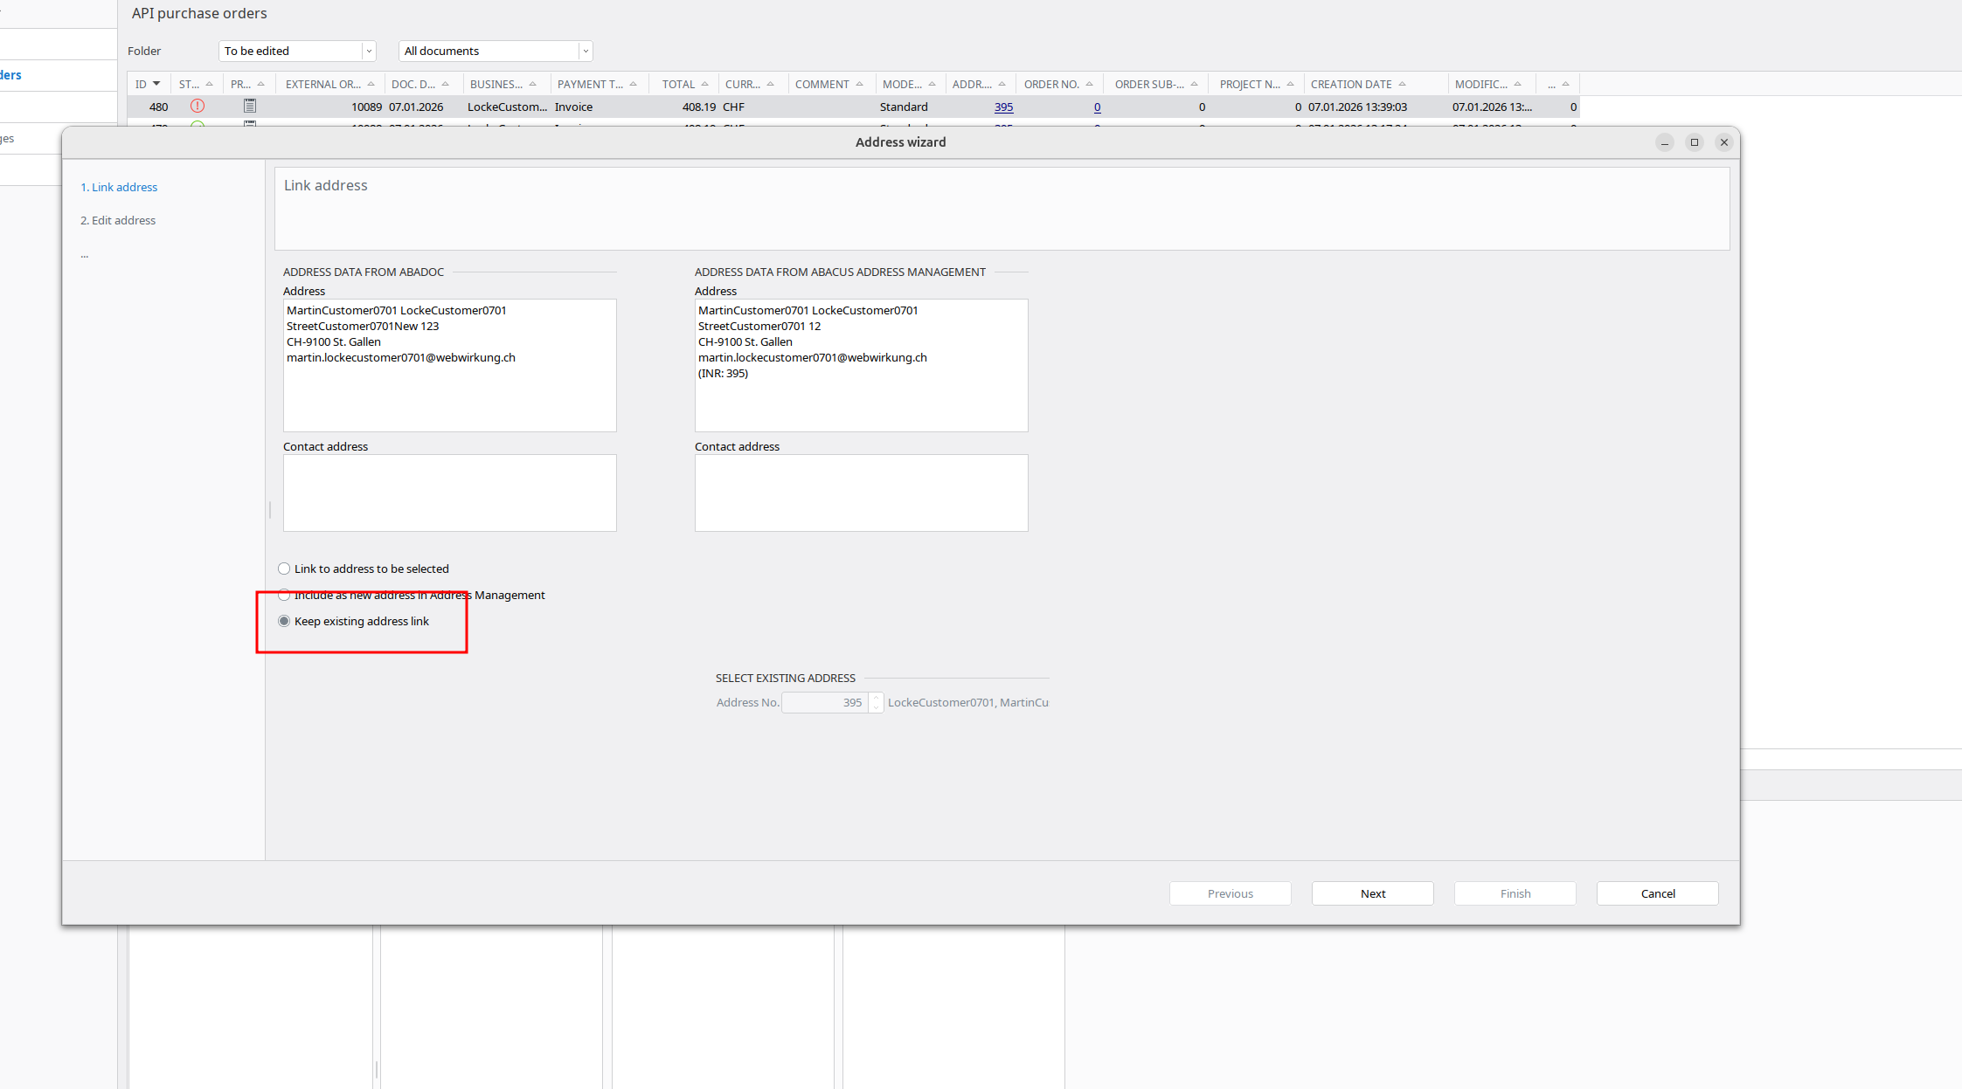Click the Cancel button

tap(1657, 893)
